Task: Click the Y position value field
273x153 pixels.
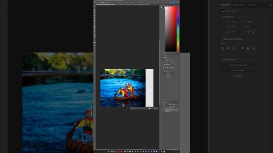Action: (251, 26)
